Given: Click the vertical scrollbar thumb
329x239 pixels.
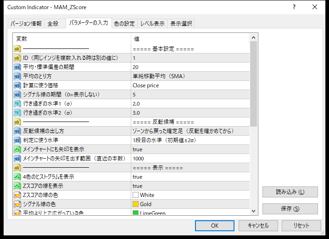Looking at the screenshot, I should pyautogui.click(x=253, y=84).
